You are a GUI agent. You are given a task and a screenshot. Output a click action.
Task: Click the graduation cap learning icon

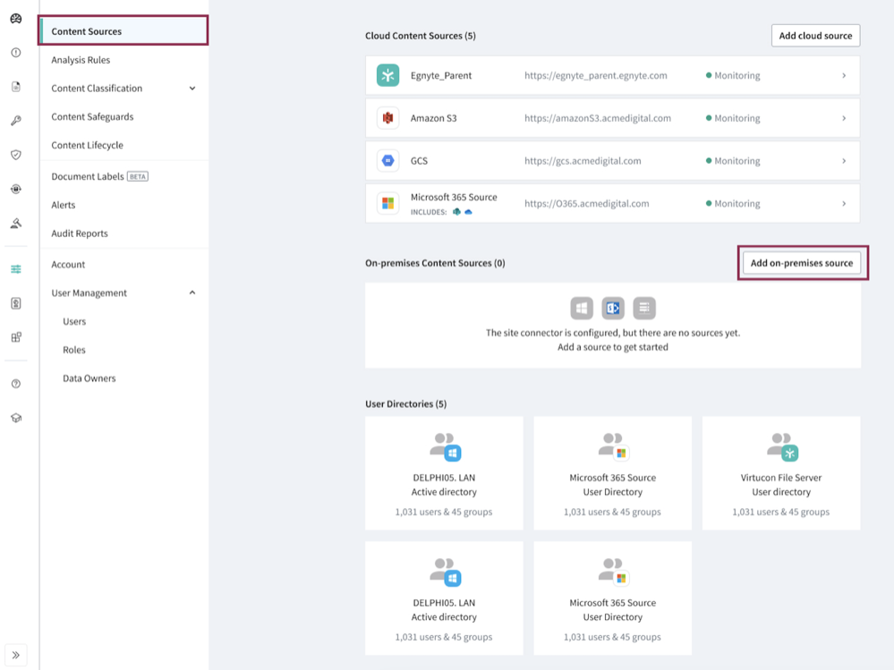point(16,419)
